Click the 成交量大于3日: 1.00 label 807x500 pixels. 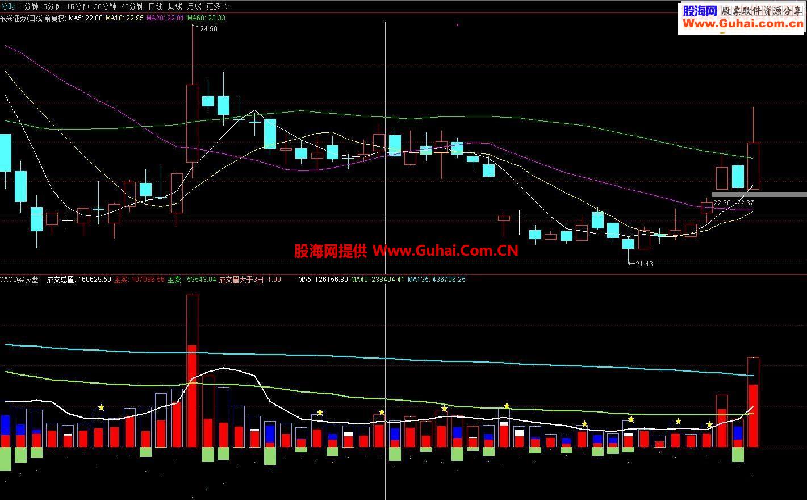[250, 280]
